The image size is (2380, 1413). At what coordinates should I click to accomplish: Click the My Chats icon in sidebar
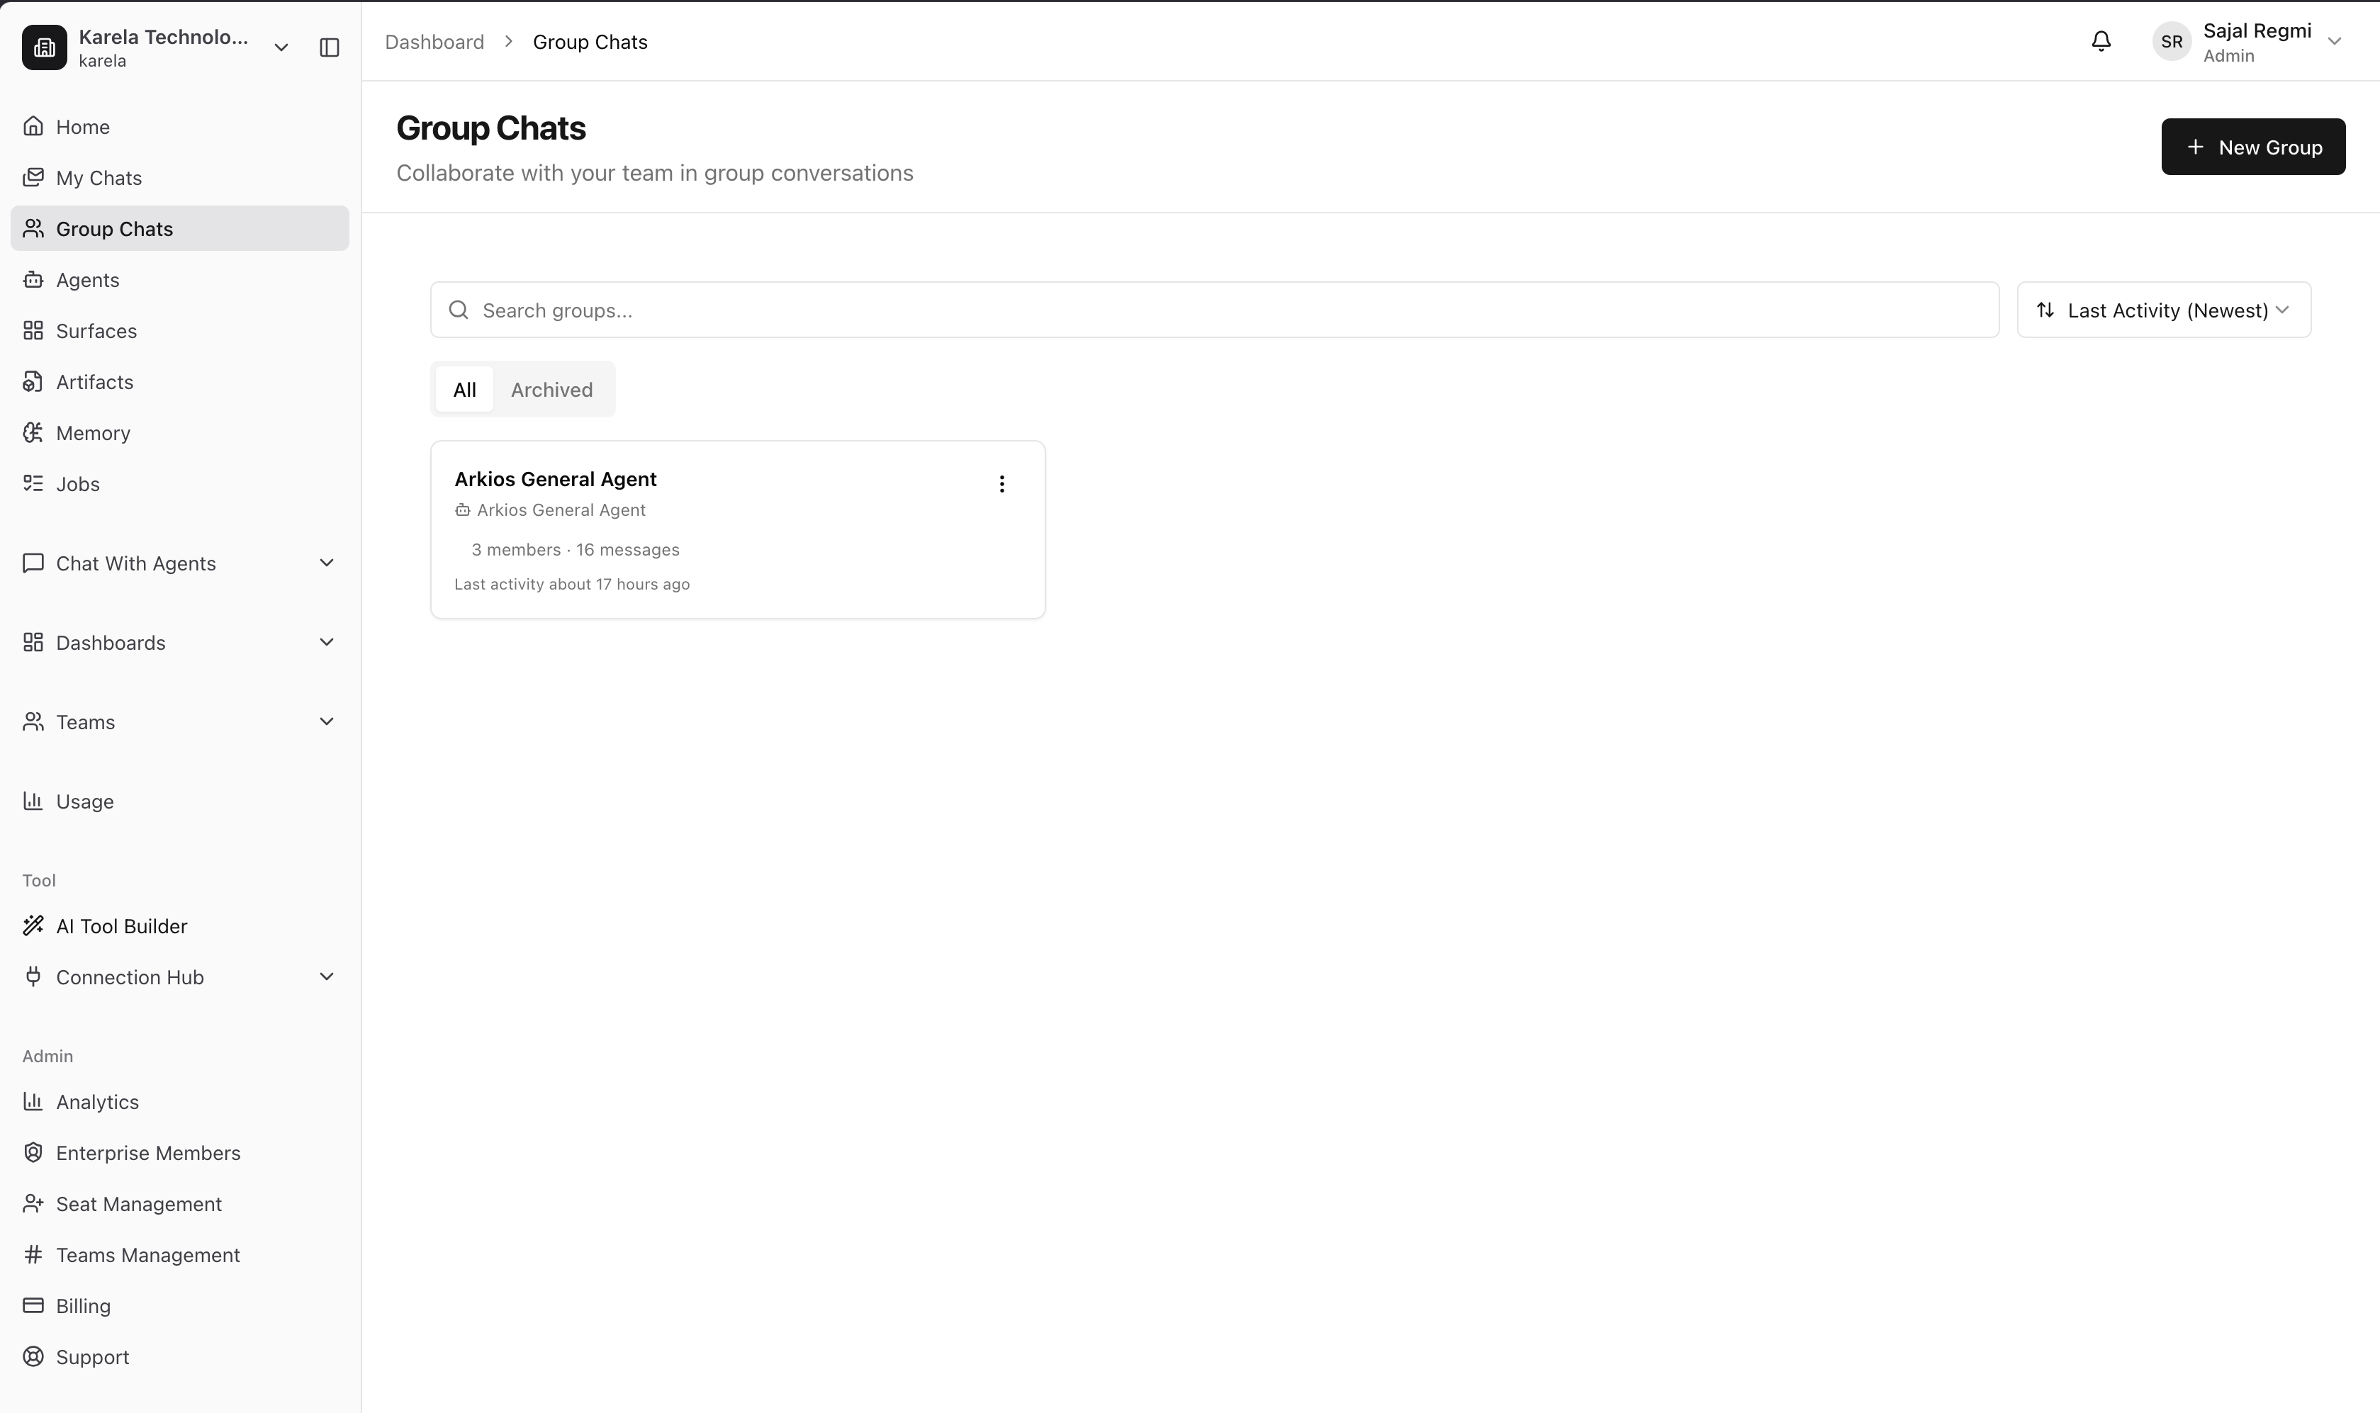coord(33,177)
